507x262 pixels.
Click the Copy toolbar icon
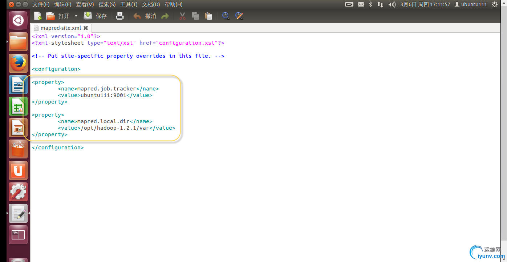pos(195,16)
